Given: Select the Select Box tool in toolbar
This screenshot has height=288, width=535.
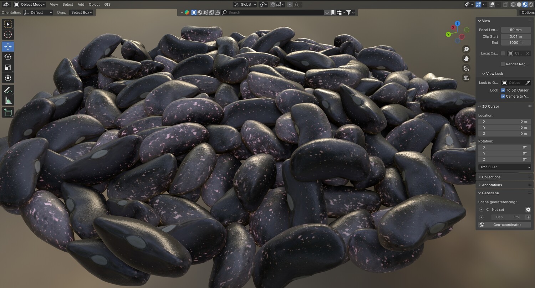Looking at the screenshot, I should pos(8,24).
